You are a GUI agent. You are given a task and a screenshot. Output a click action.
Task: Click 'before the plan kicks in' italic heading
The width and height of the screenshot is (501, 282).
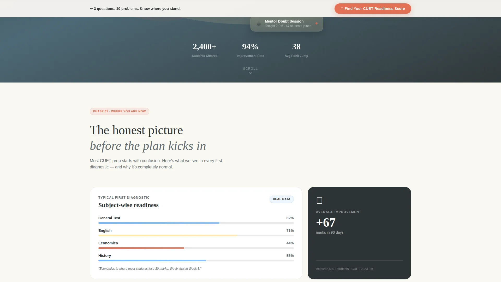coord(148,146)
